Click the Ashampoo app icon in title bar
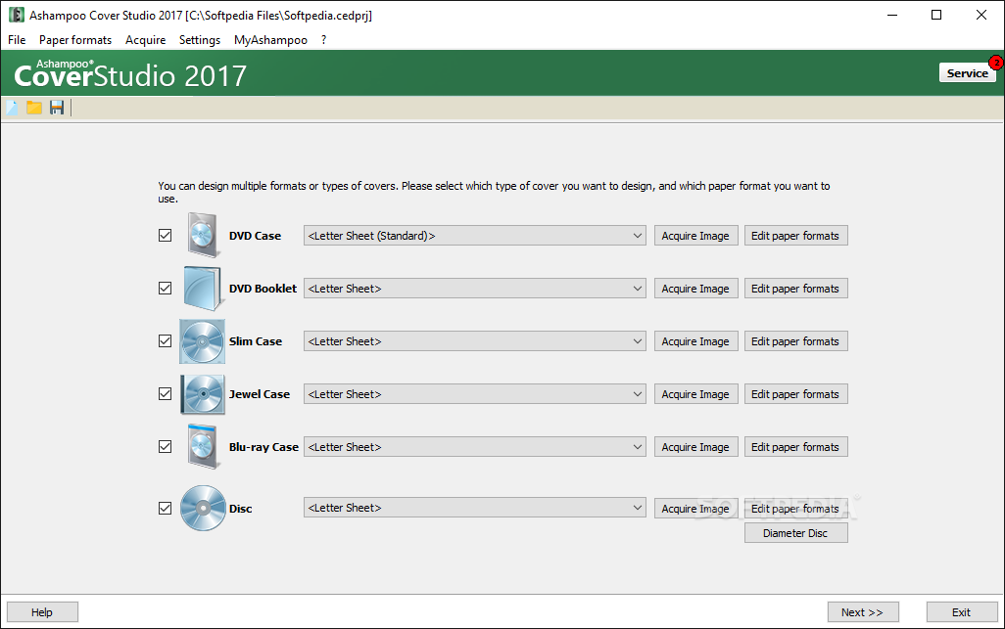This screenshot has height=629, width=1005. point(16,15)
